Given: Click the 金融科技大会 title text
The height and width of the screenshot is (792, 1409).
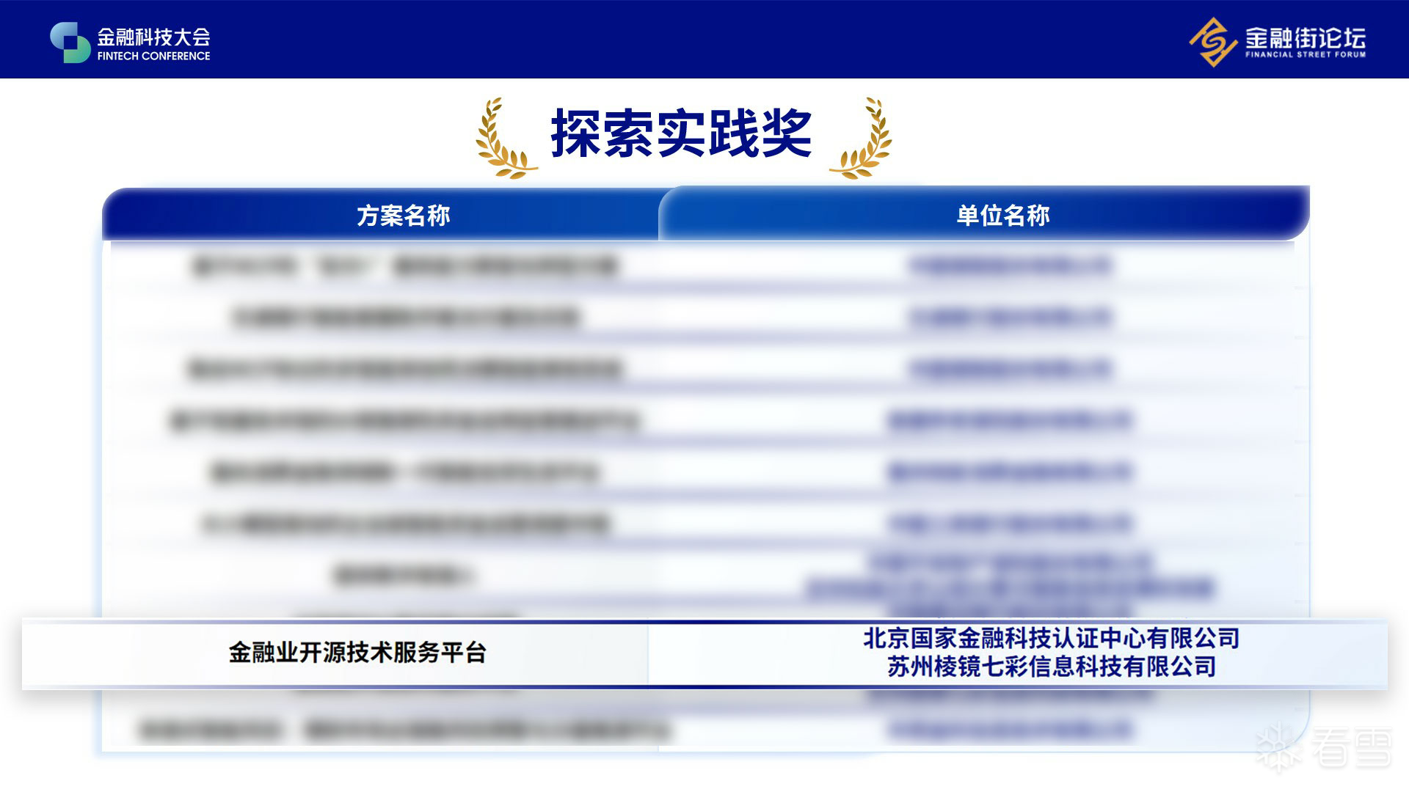Looking at the screenshot, I should coord(153,36).
